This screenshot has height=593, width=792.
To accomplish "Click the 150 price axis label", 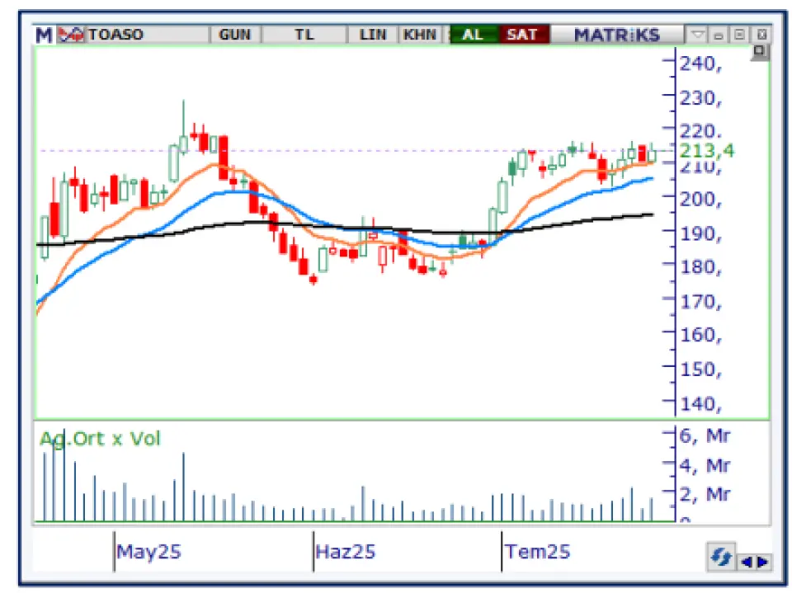I will [701, 369].
